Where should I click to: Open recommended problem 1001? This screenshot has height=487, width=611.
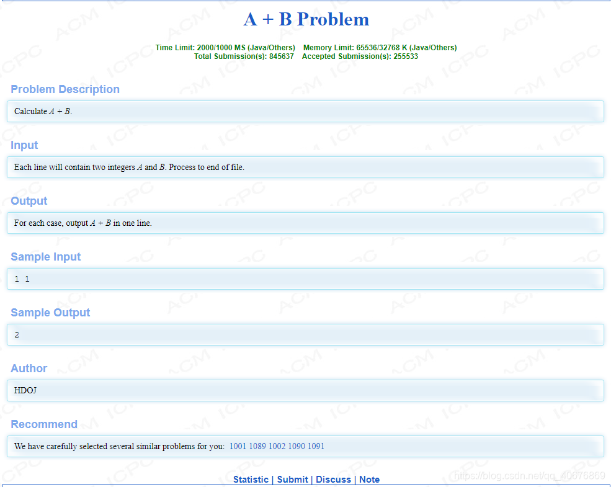[x=238, y=446]
